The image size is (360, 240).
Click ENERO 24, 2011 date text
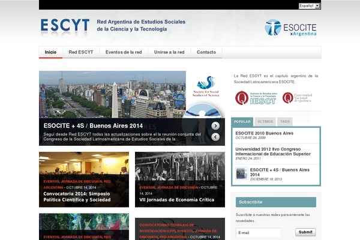[248, 158]
